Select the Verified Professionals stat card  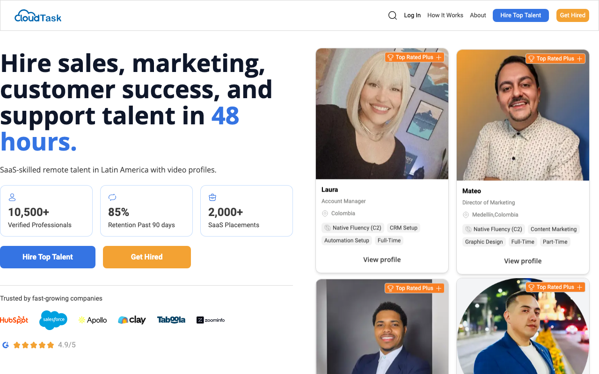pos(46,211)
